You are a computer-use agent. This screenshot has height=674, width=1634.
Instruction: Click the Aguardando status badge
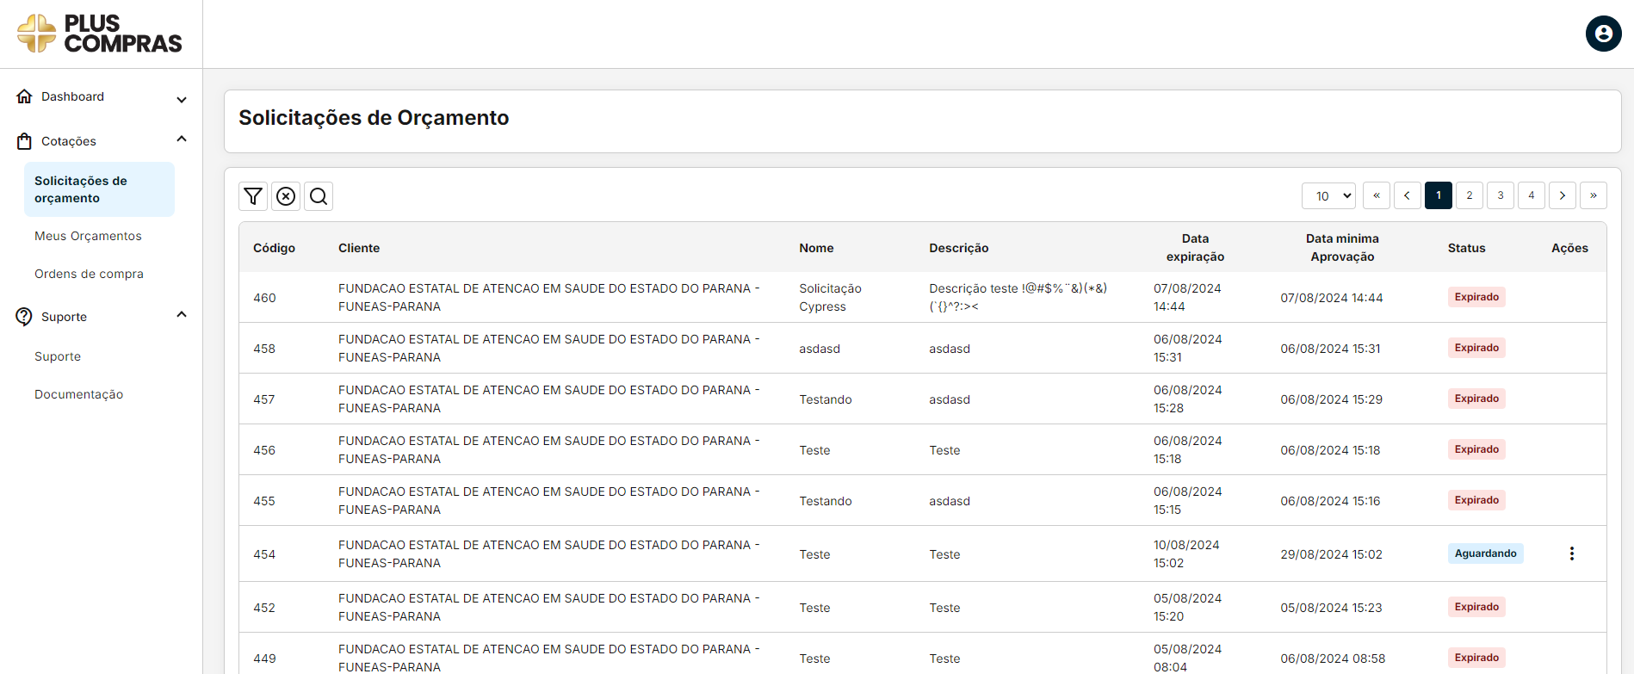pyautogui.click(x=1485, y=553)
